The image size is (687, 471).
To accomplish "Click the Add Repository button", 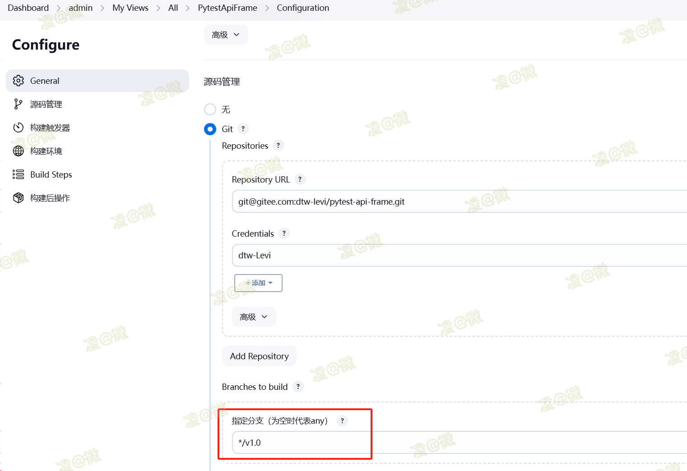I will 259,356.
